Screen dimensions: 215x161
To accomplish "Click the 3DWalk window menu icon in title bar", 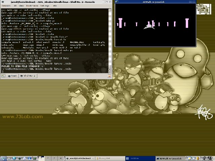I will click(x=117, y=2).
